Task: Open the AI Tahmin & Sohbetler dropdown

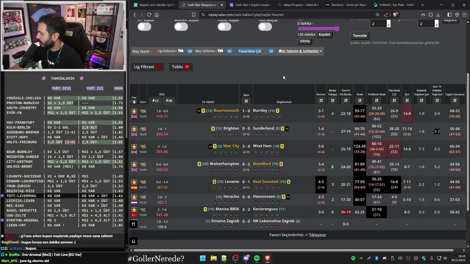Action: 300,51
